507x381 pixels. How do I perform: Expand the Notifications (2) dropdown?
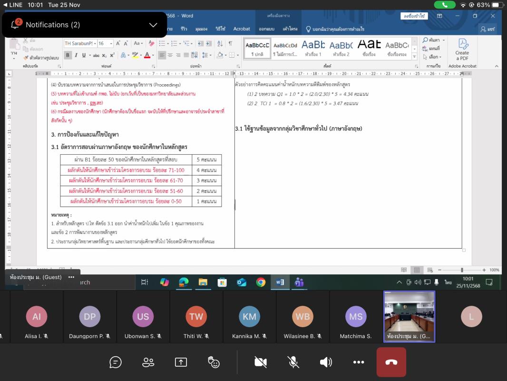tap(153, 25)
